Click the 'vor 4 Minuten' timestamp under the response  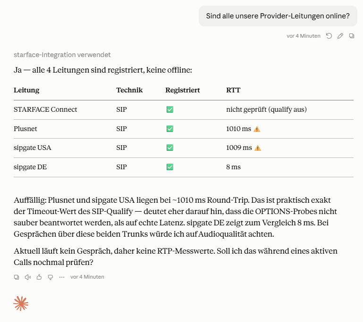pyautogui.click(x=87, y=277)
